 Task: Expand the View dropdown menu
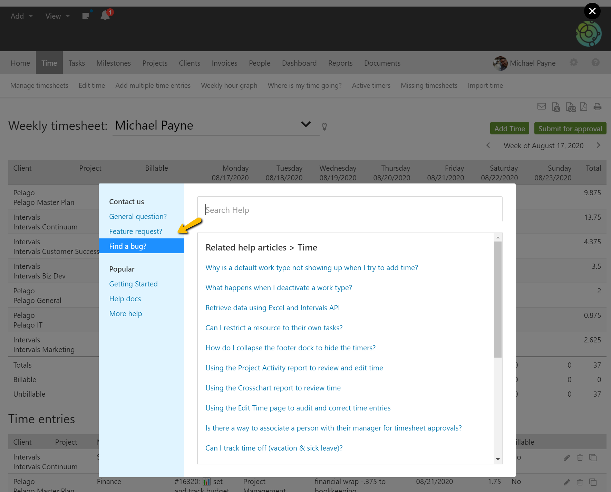click(57, 16)
